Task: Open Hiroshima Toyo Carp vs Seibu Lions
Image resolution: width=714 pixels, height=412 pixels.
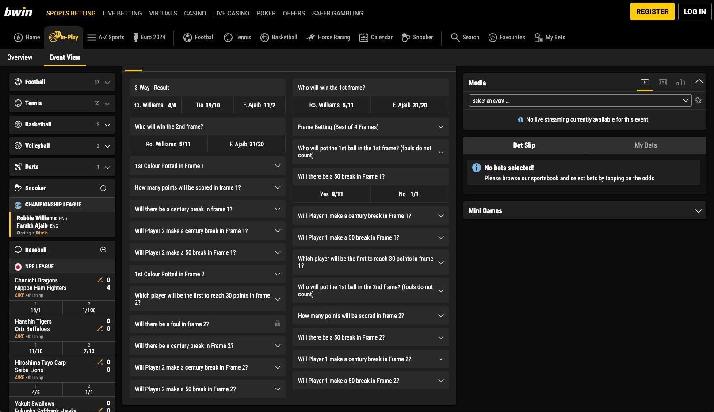Action: pos(62,370)
